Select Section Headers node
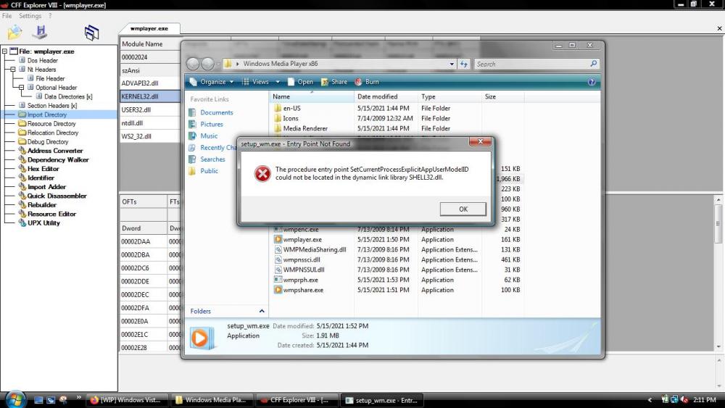Screen dimensions: 725x408 51,106
